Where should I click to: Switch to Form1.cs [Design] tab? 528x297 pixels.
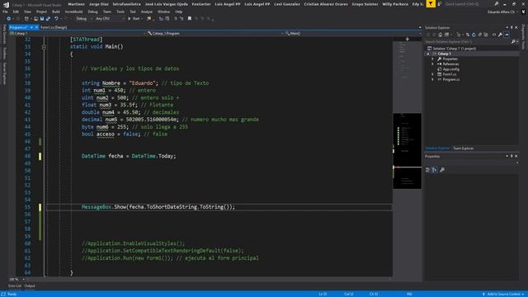(54, 27)
